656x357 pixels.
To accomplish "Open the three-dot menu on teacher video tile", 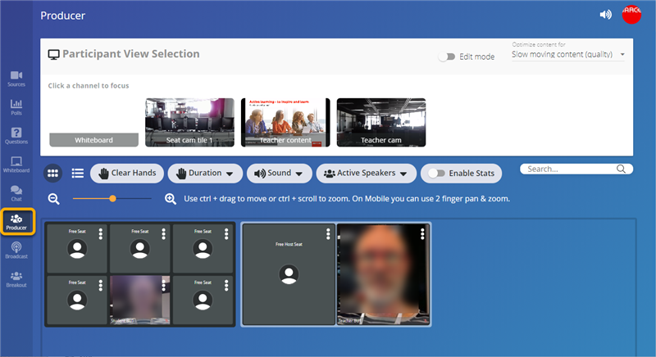I will pyautogui.click(x=422, y=234).
